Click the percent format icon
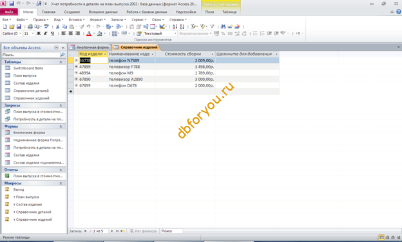402x242 pixels. click(223, 33)
